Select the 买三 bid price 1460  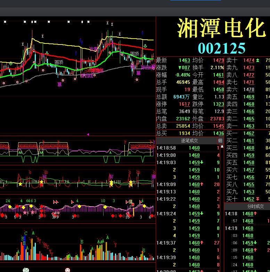click(249, 148)
